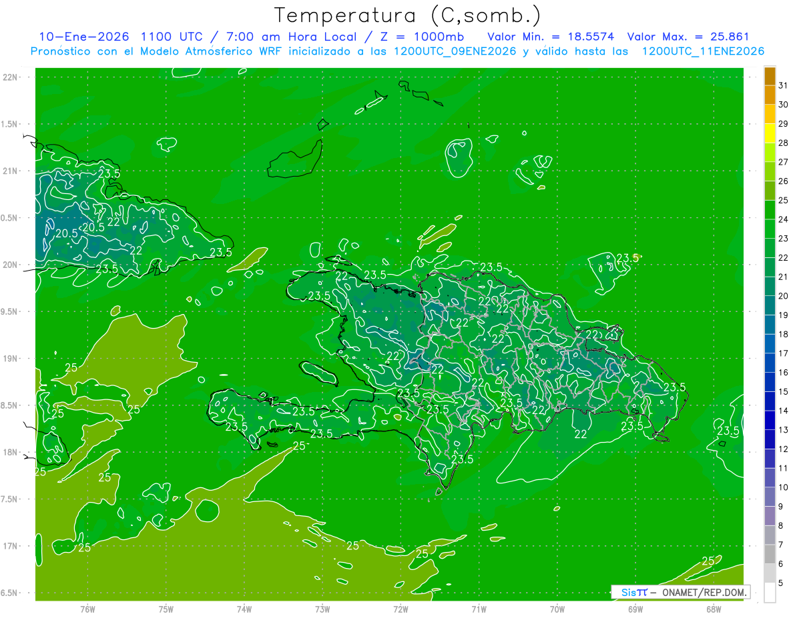Click the longitude axis label "74W"
This screenshot has width=801, height=618.
(x=244, y=609)
